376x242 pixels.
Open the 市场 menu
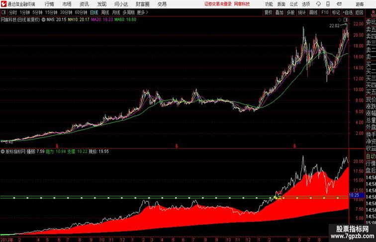(x=67, y=4)
